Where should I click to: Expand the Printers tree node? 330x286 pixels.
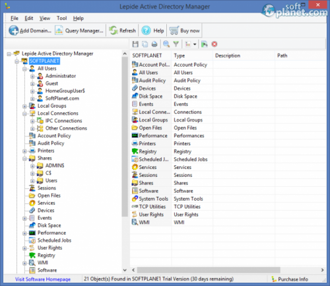tap(24, 151)
